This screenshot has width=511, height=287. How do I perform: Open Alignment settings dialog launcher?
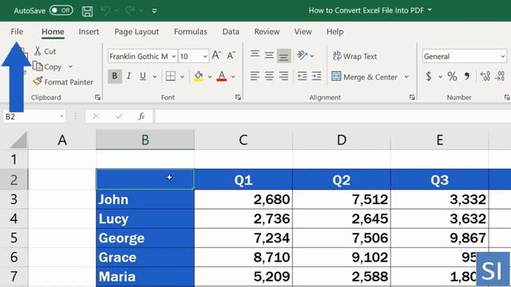pyautogui.click(x=412, y=97)
